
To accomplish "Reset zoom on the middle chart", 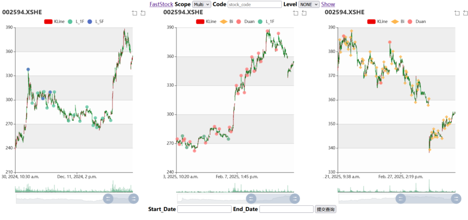I will (304, 13).
